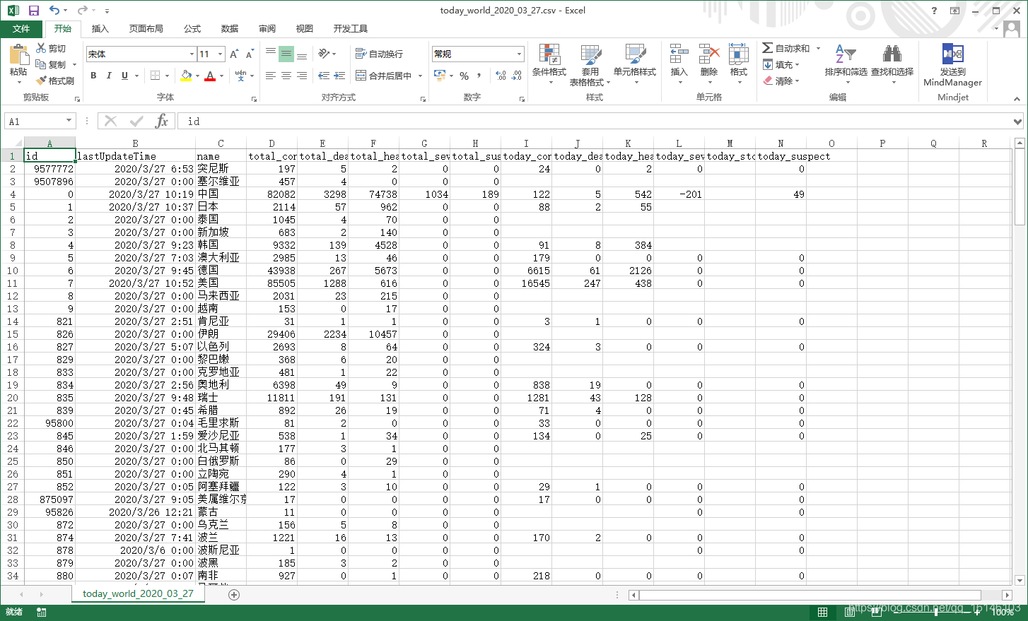The image size is (1028, 621).
Task: Open the AutoSum (自动求和) dropdown arrow
Action: [x=818, y=48]
